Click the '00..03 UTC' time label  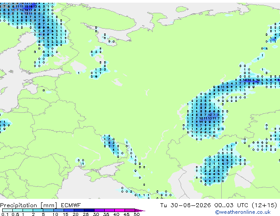pos(231,205)
